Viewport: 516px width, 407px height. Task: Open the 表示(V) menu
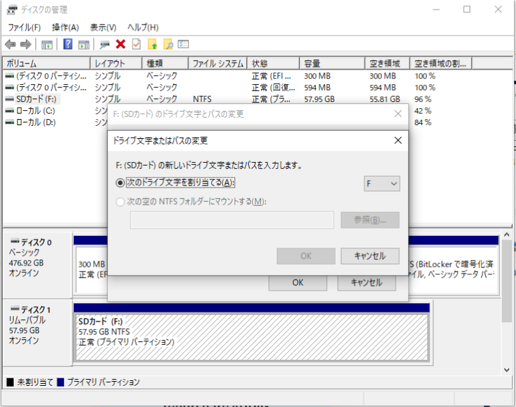(x=103, y=27)
